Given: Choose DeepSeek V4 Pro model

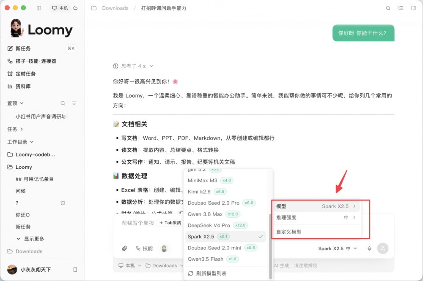Looking at the screenshot, I should (225, 225).
